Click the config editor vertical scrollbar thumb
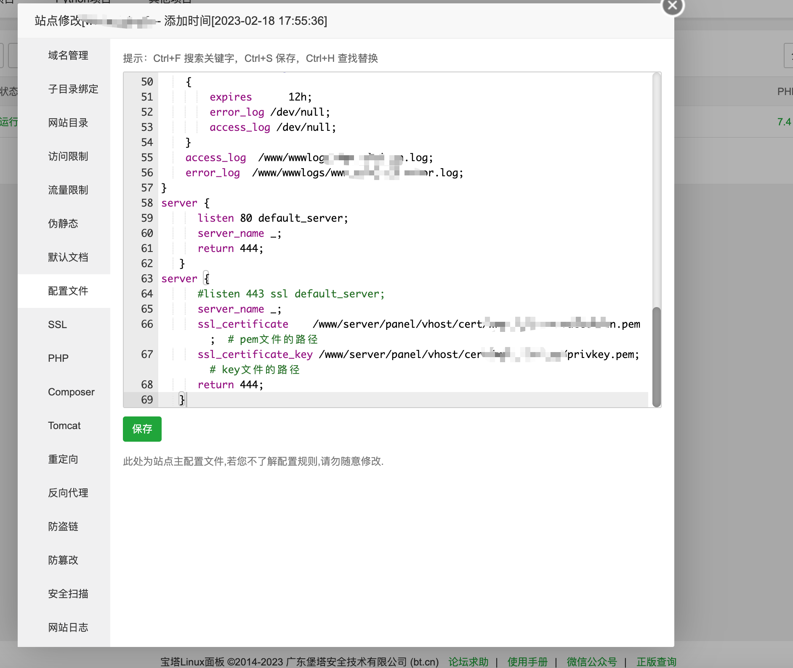Screen dimensions: 793x668 [657, 357]
